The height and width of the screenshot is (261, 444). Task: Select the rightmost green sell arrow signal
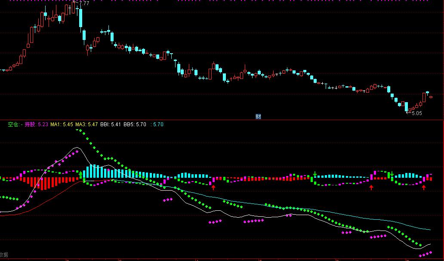coord(392,174)
